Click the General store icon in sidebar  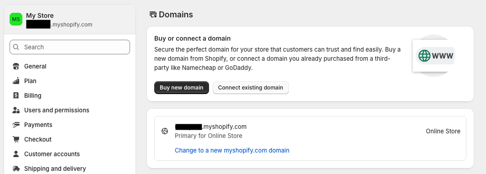(x=16, y=66)
